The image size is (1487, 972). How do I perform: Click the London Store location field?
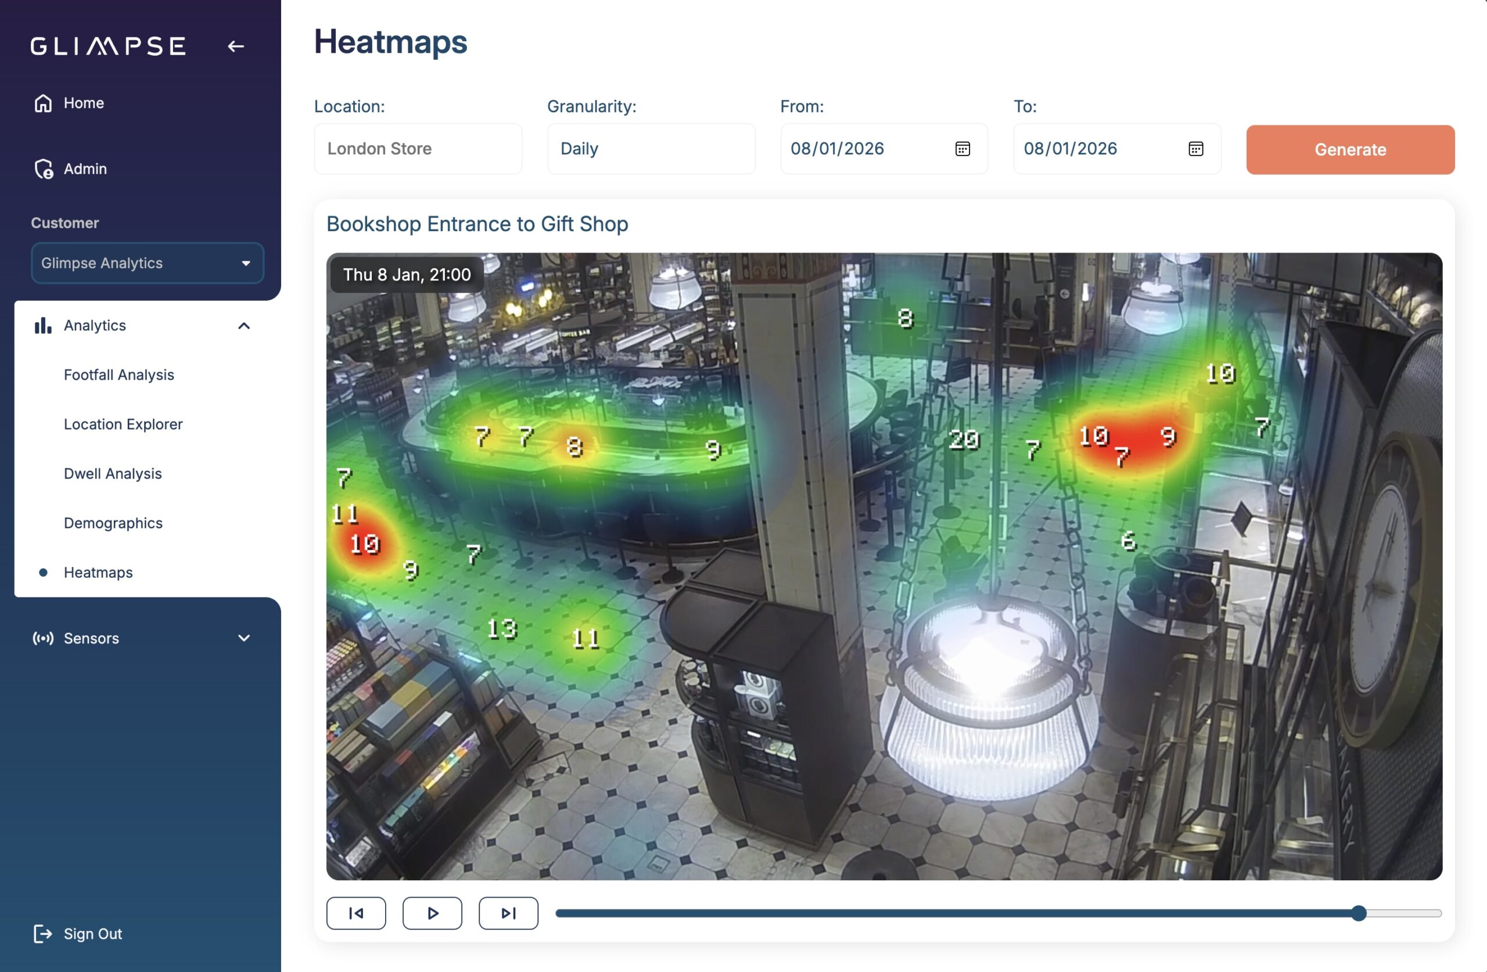click(418, 149)
